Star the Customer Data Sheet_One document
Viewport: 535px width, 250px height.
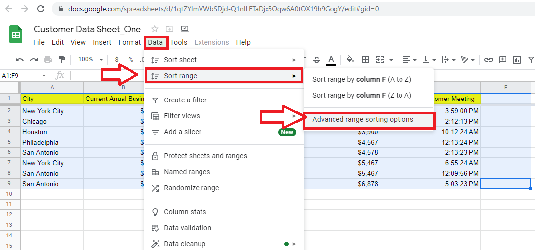coord(155,29)
